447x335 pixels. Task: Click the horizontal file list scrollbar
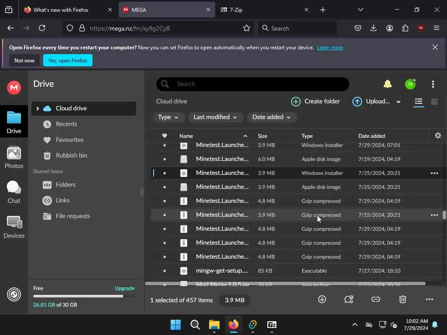pos(285,284)
